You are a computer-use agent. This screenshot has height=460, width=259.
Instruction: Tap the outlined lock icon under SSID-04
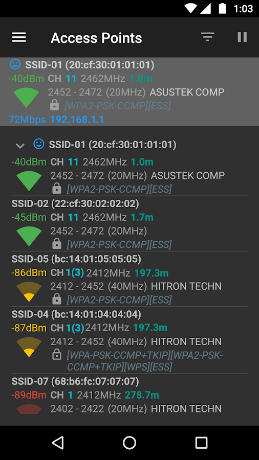pos(57,355)
